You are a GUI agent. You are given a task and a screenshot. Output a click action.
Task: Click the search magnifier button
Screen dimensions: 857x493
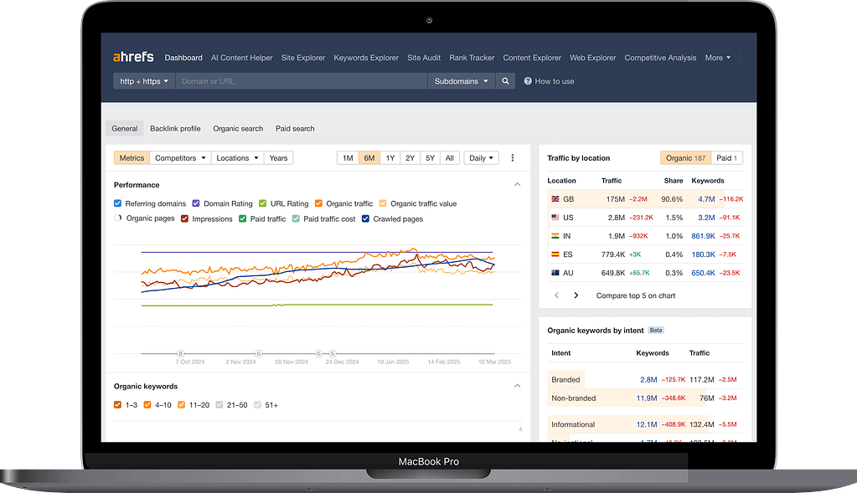point(505,81)
